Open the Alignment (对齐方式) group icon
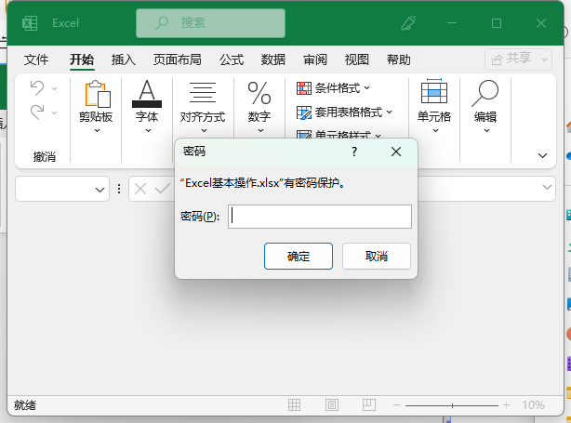 point(203,93)
